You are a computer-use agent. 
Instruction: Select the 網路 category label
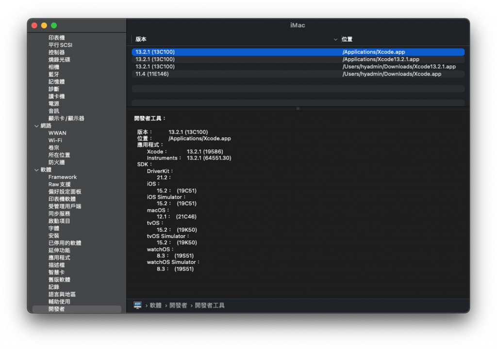click(46, 126)
